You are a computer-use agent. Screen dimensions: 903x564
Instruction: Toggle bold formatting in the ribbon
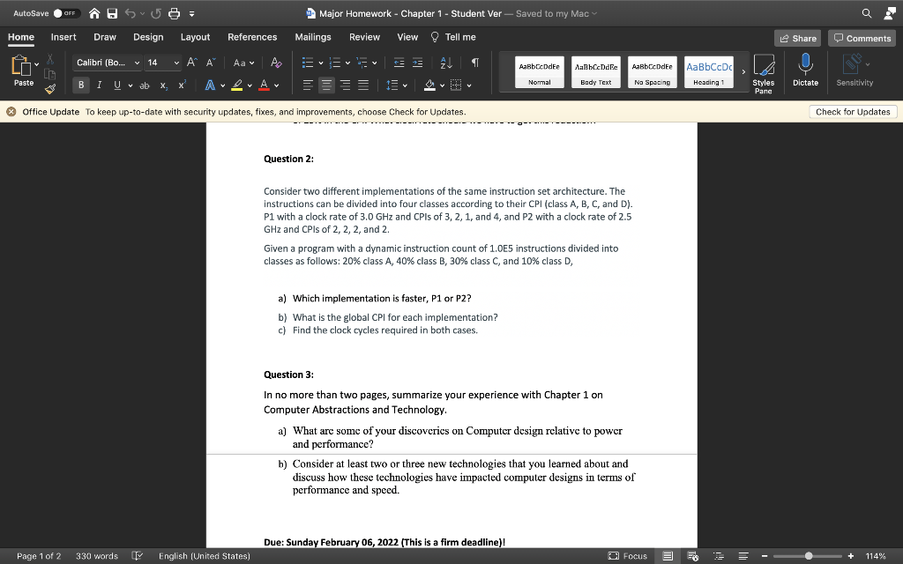point(81,85)
